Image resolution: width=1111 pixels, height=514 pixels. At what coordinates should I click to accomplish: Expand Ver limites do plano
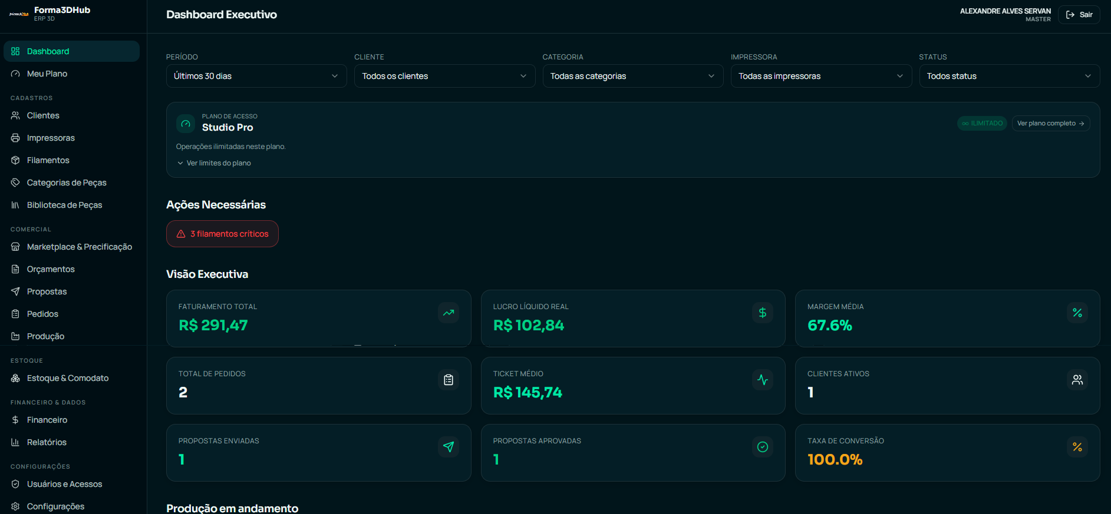tap(214, 163)
